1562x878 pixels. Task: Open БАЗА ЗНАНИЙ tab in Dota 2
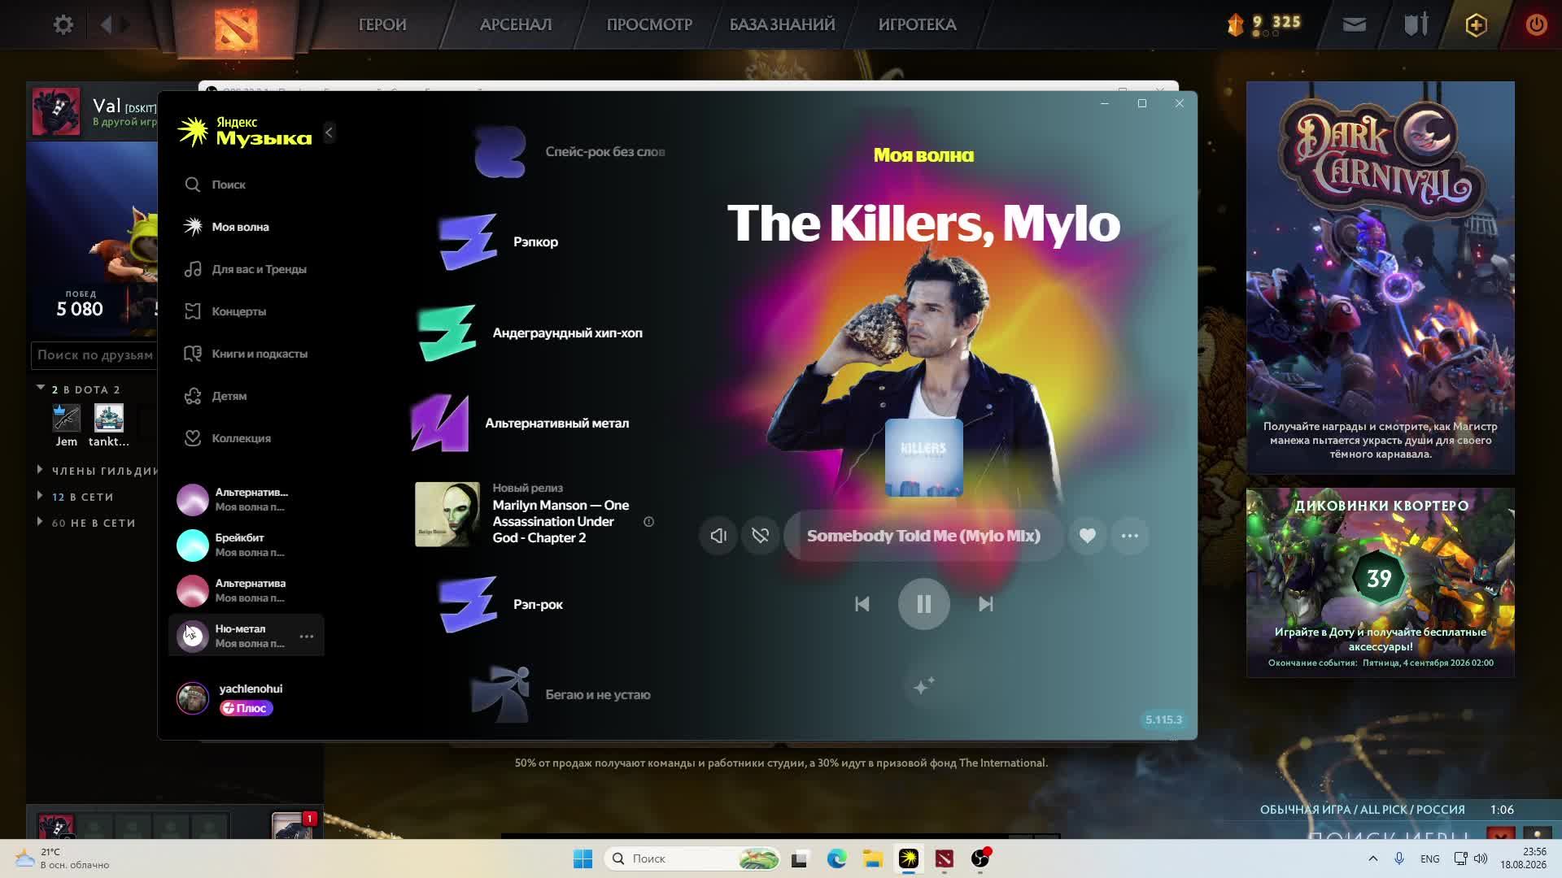[783, 24]
